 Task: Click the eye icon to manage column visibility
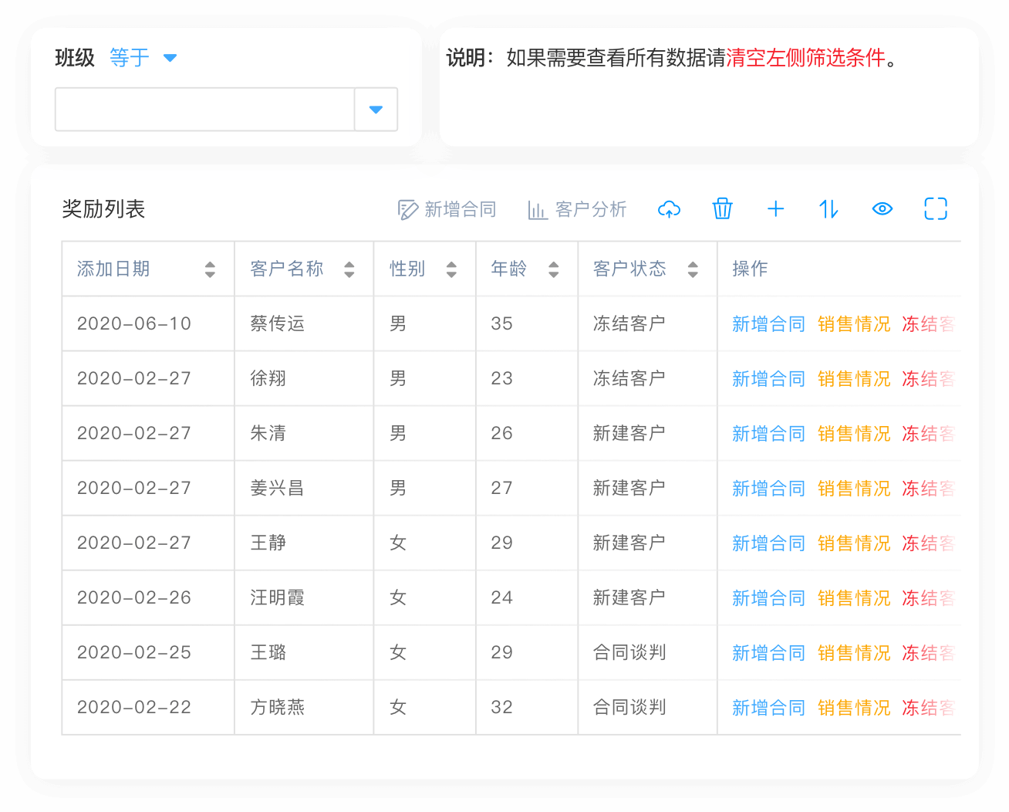[882, 209]
